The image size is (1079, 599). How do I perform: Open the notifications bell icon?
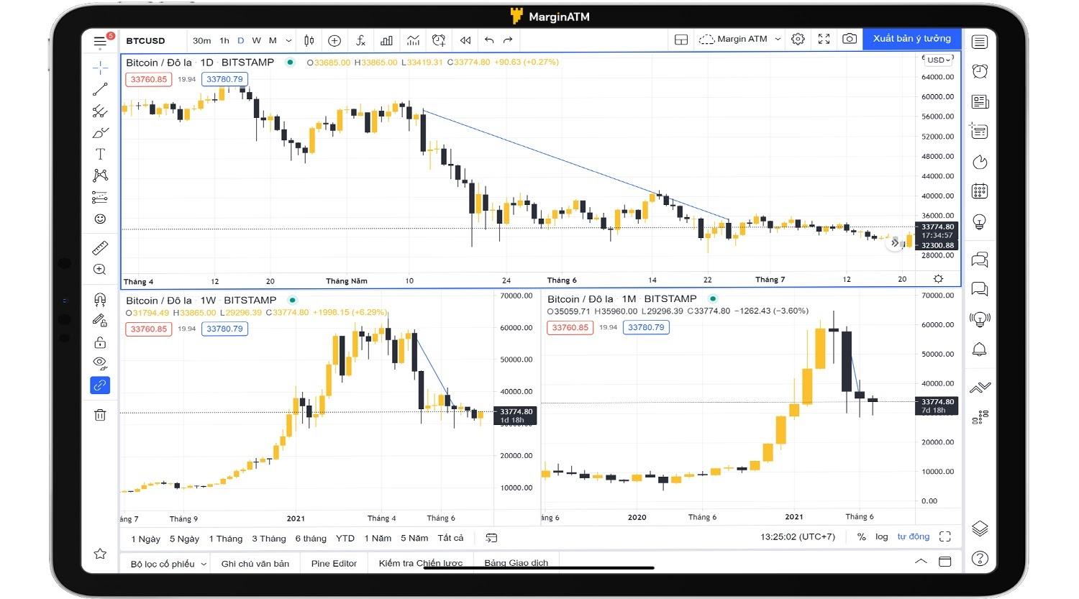pyautogui.click(x=980, y=349)
